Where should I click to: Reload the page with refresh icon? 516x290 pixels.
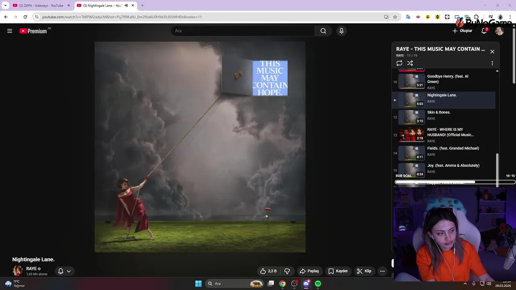[x=25, y=17]
